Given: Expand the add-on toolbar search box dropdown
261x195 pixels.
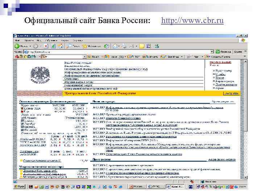Looking at the screenshot, I should pyautogui.click(x=85, y=57).
